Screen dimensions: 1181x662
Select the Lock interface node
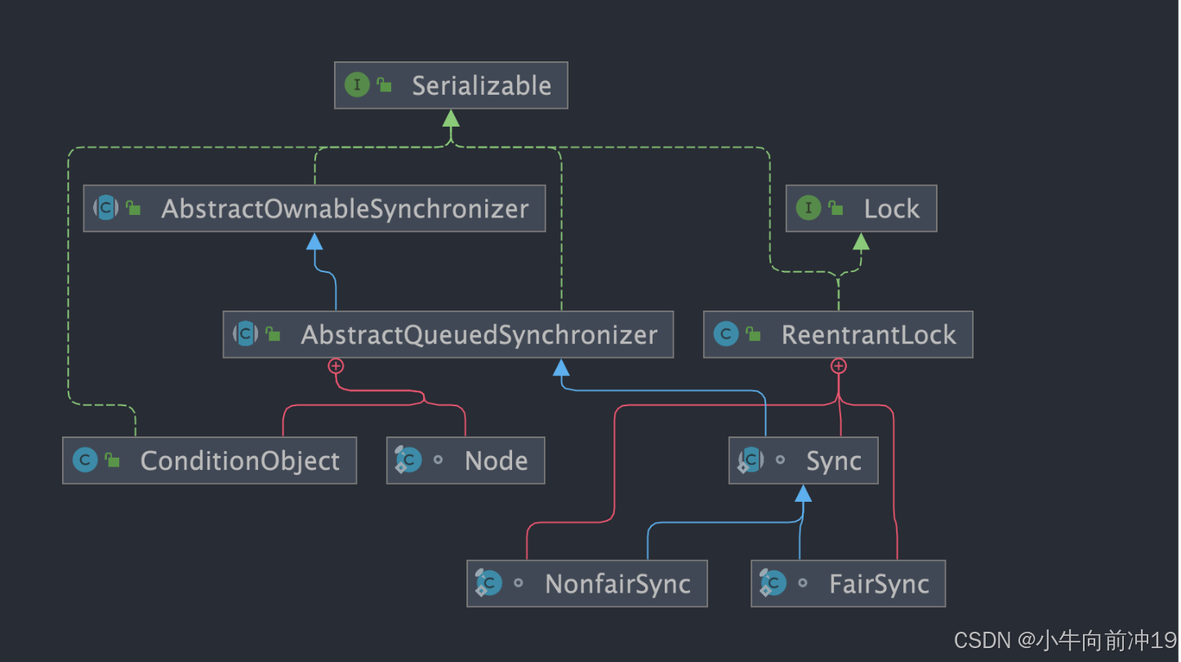pyautogui.click(x=862, y=208)
